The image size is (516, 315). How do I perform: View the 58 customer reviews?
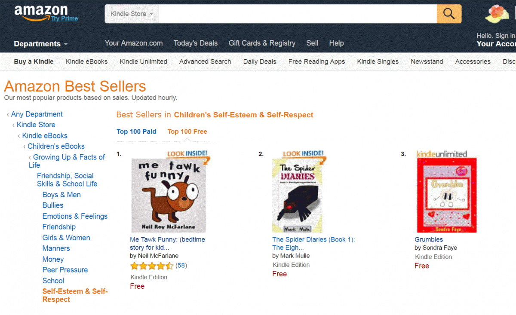[x=181, y=266]
